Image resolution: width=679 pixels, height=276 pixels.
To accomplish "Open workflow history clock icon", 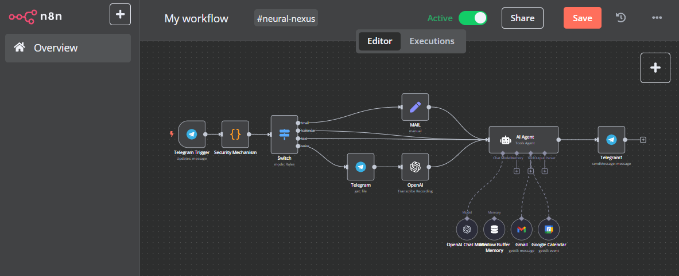I will pos(621,18).
